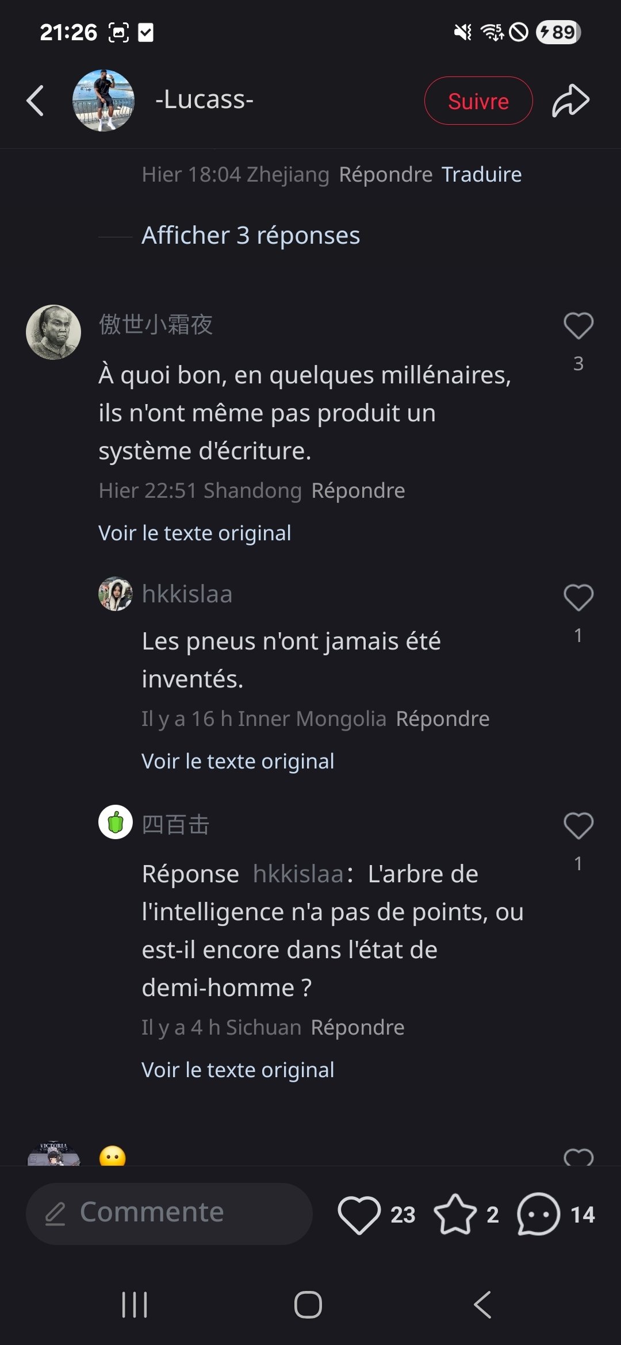Show original text of the Inner Mongolia reply

pos(238,761)
